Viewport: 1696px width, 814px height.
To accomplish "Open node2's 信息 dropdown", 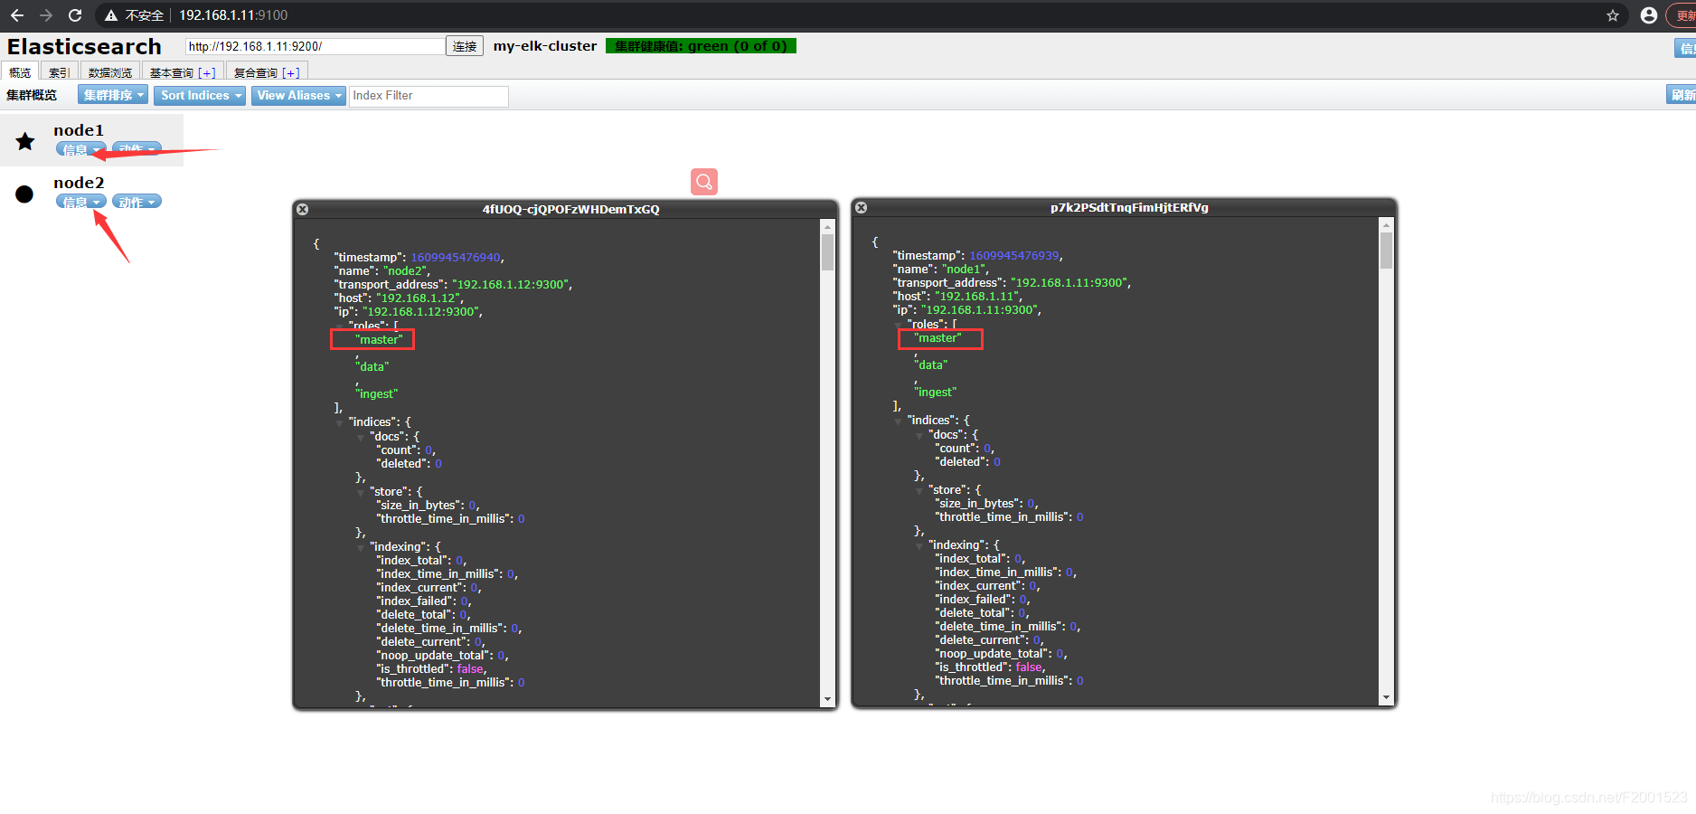I will [81, 202].
